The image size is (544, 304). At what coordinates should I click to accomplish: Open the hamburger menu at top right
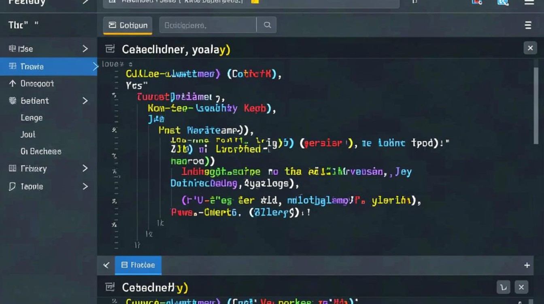click(x=528, y=25)
